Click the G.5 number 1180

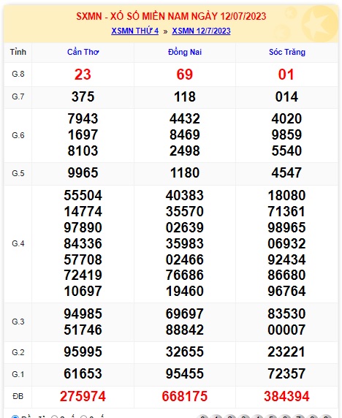185,172
